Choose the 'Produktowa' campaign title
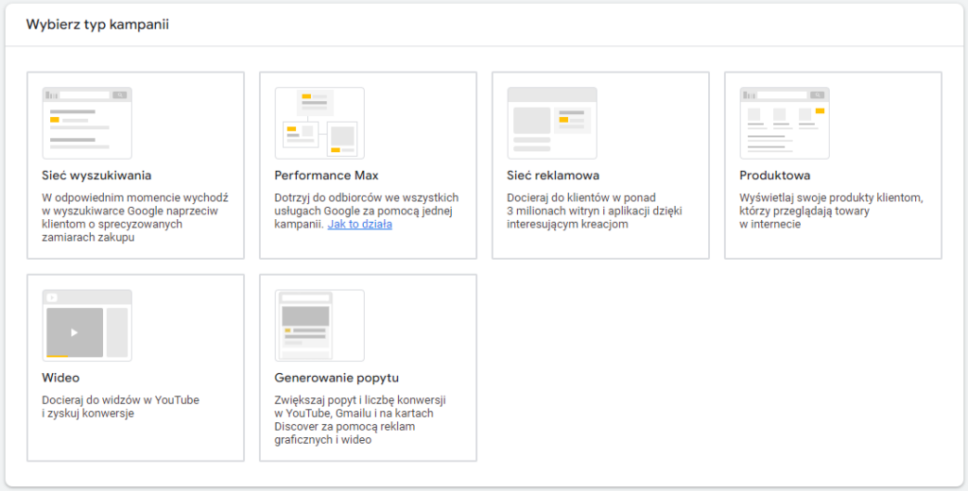 point(775,176)
